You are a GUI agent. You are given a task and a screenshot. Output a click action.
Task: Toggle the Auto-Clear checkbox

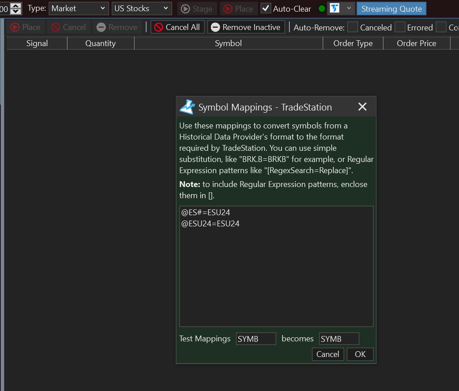266,8
